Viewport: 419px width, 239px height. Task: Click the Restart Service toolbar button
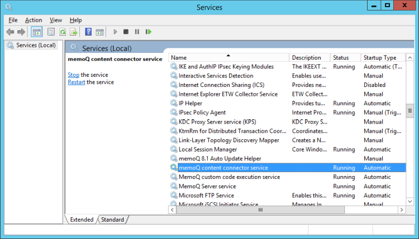pyautogui.click(x=148, y=32)
